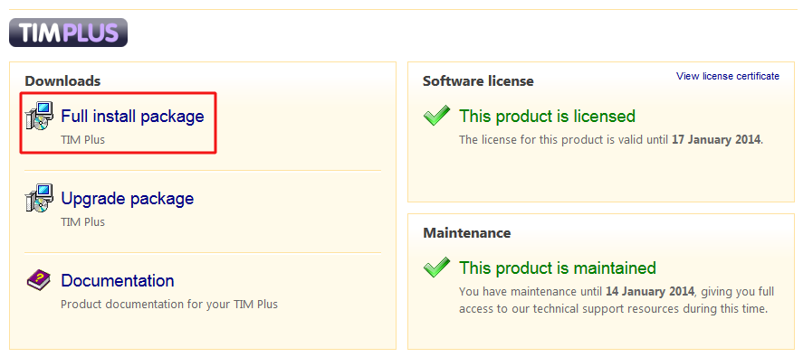The height and width of the screenshot is (357, 803).
Task: Open the Documentation link
Action: pyautogui.click(x=118, y=280)
